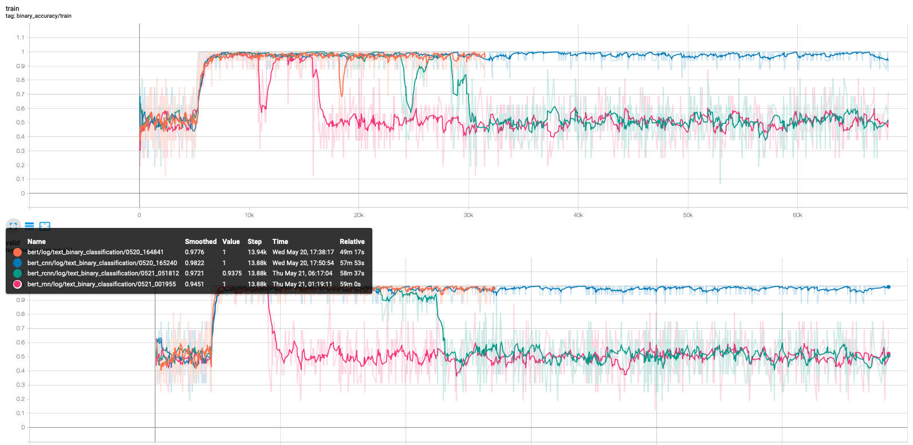Click the 30k tick on the train x-axis
913x445 pixels.
click(x=469, y=215)
